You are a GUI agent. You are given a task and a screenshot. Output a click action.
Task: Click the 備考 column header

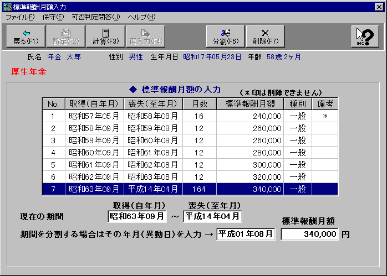[325, 104]
